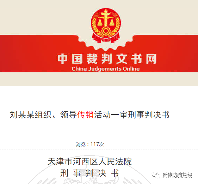
Task: Click the golden scales inside the emblem
Action: coord(106,21)
